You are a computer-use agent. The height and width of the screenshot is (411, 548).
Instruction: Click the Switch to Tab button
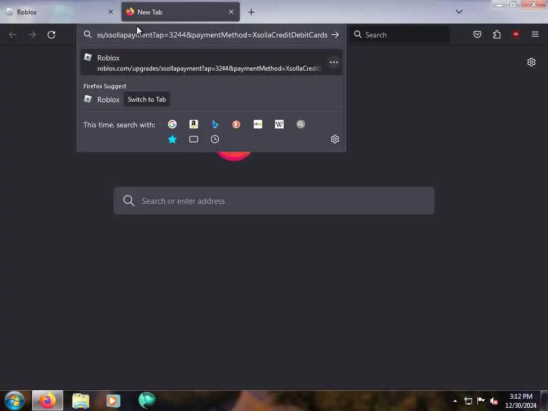(x=147, y=100)
